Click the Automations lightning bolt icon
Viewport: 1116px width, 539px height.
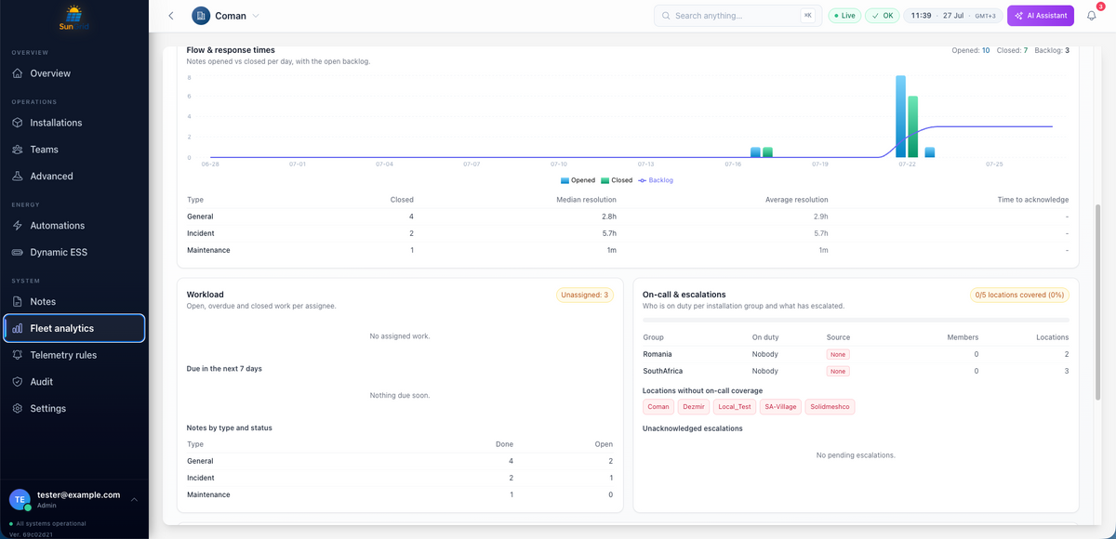[18, 226]
